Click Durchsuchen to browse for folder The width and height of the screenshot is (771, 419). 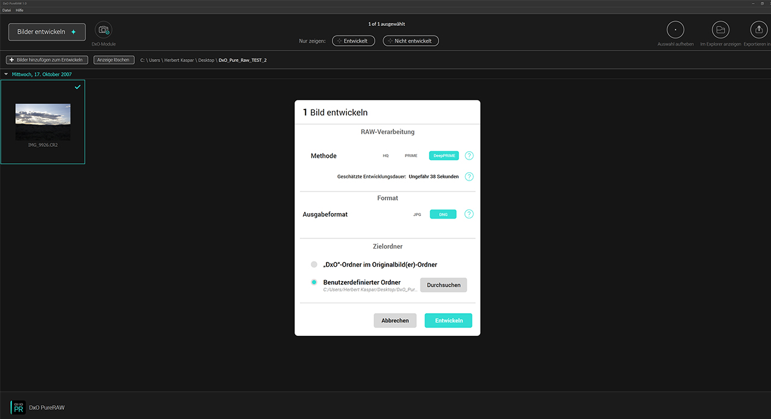pos(443,285)
